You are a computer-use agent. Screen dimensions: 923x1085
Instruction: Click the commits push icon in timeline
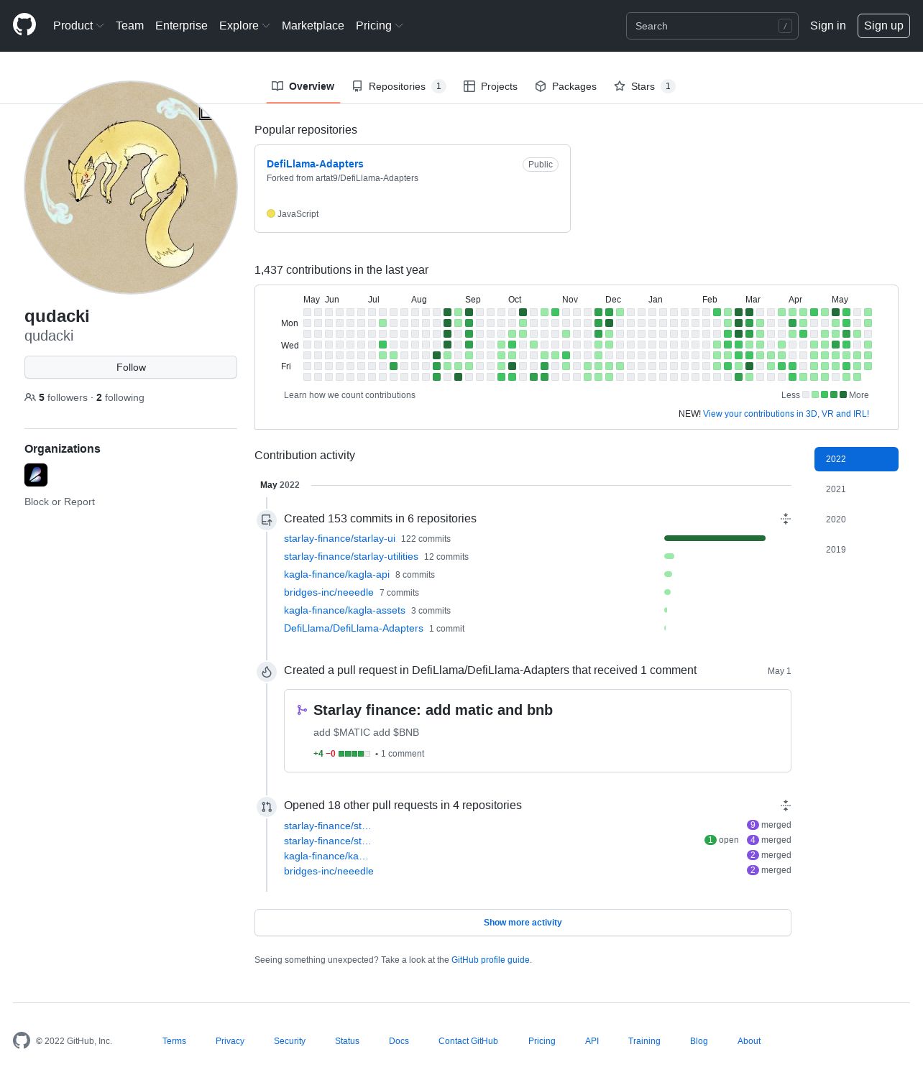[267, 520]
